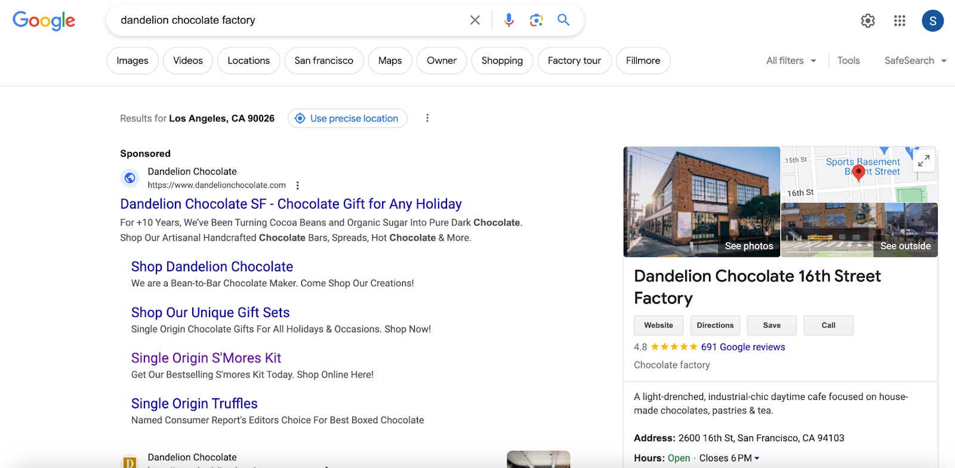
Task: Select the Locations filter chip
Action: coord(249,61)
